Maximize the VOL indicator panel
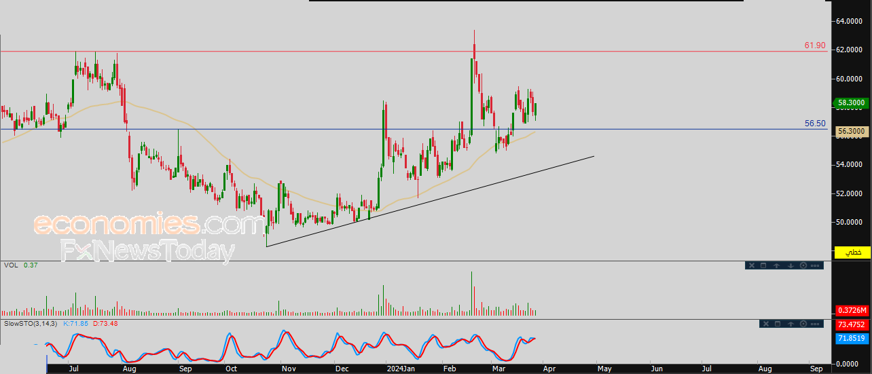Screen dimensions: 872x374 click(763, 265)
